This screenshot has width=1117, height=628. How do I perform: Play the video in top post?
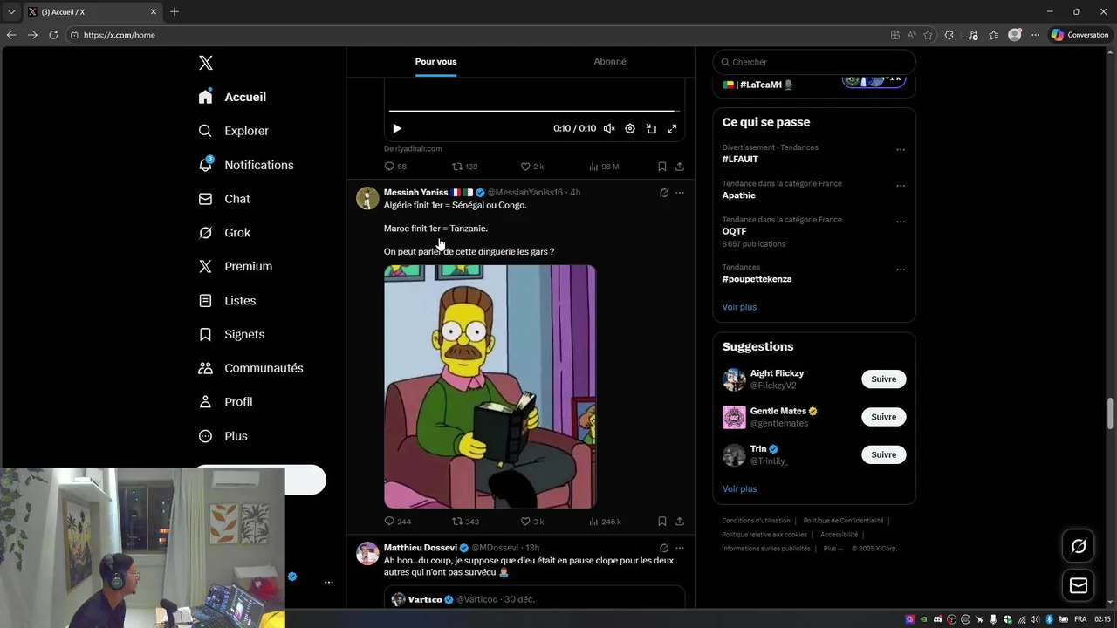(397, 128)
